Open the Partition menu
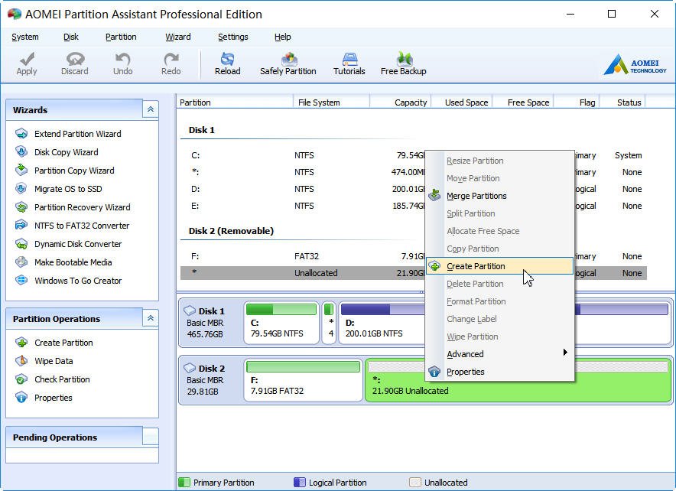 click(x=121, y=37)
